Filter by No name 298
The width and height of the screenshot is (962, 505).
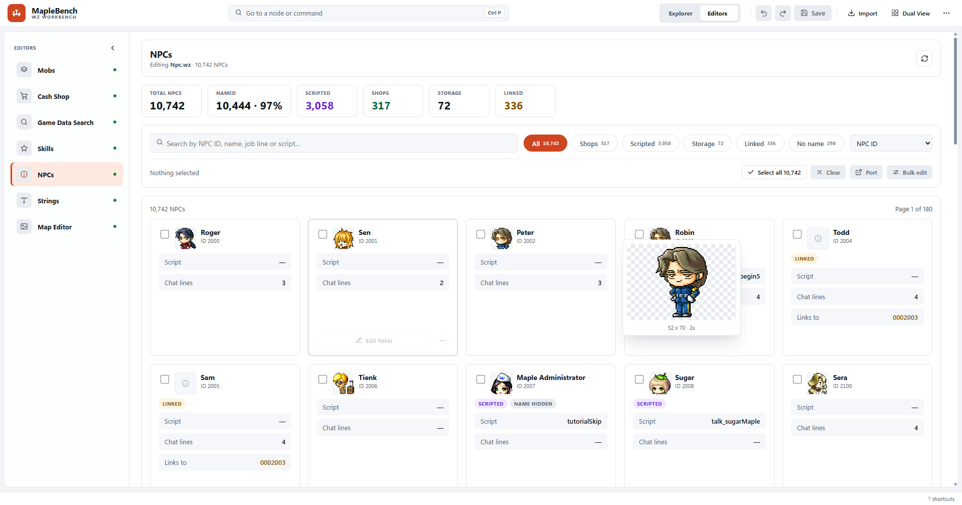[816, 143]
